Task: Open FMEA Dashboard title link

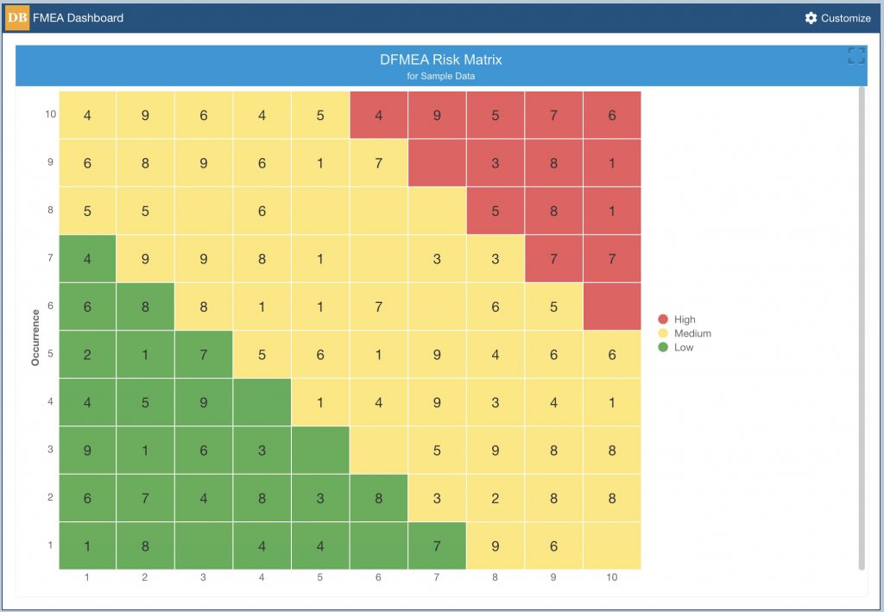Action: click(x=78, y=18)
